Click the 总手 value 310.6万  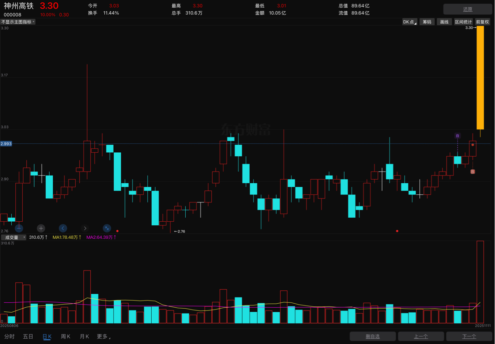(x=194, y=13)
